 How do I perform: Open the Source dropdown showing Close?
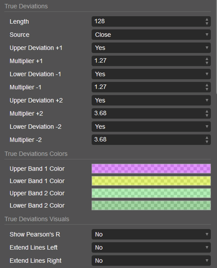[x=151, y=35]
